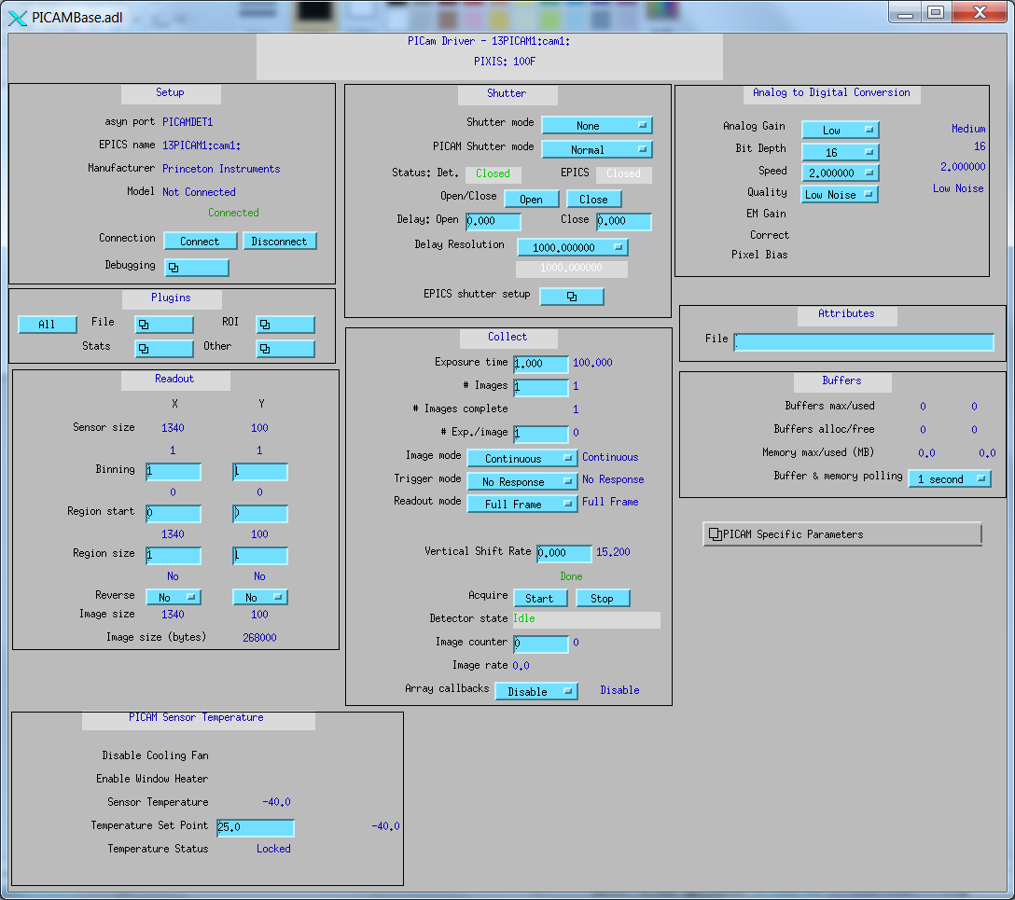
Task: Click the EPICS name value 13PICAM1:cam1:
Action: (x=202, y=145)
